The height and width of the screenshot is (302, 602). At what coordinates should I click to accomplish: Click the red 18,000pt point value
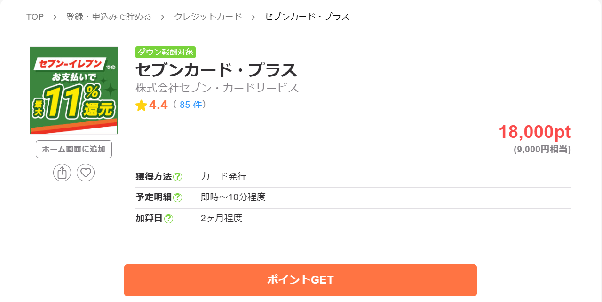(535, 132)
